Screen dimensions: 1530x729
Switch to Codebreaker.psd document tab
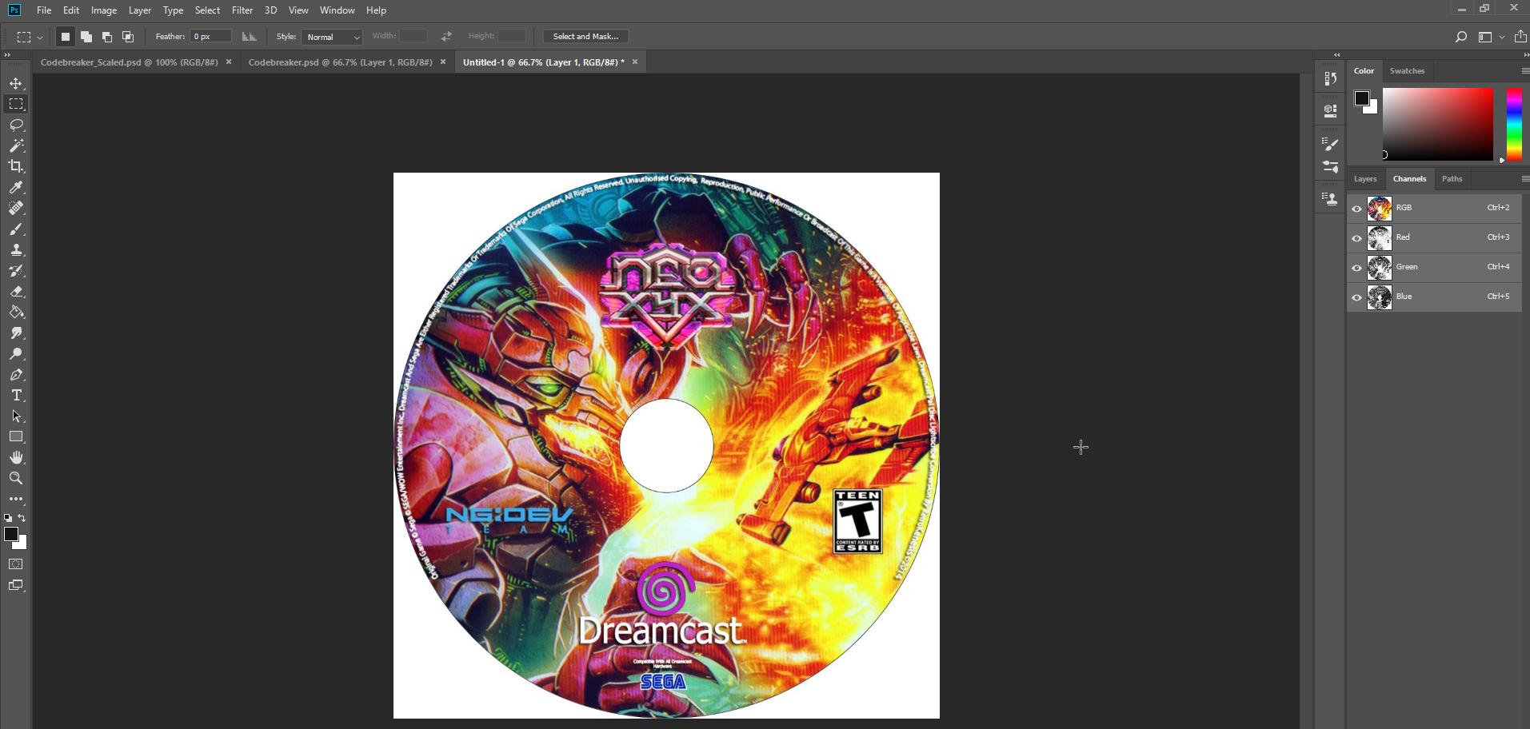click(341, 62)
